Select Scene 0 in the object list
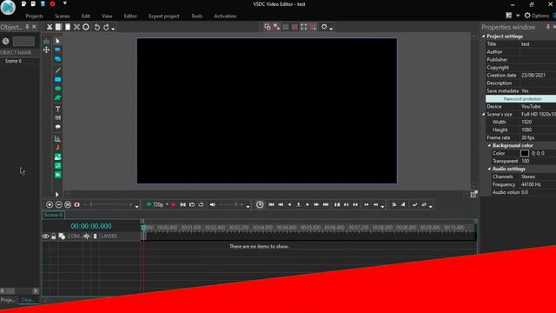 click(13, 61)
